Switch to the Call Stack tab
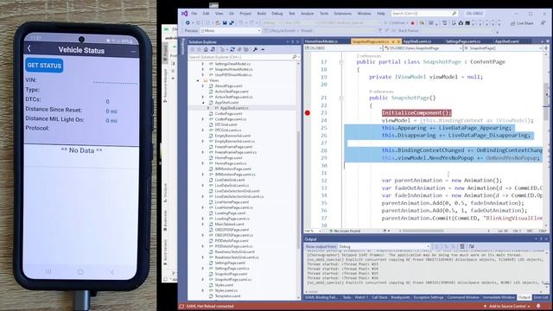Screen dimensions: 553x311 tap(379, 297)
